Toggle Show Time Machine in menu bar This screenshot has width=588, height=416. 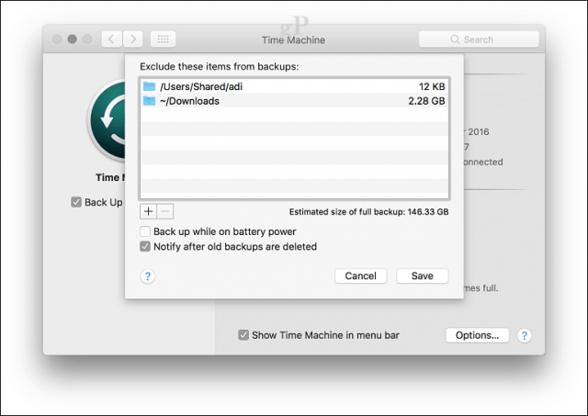pyautogui.click(x=243, y=335)
